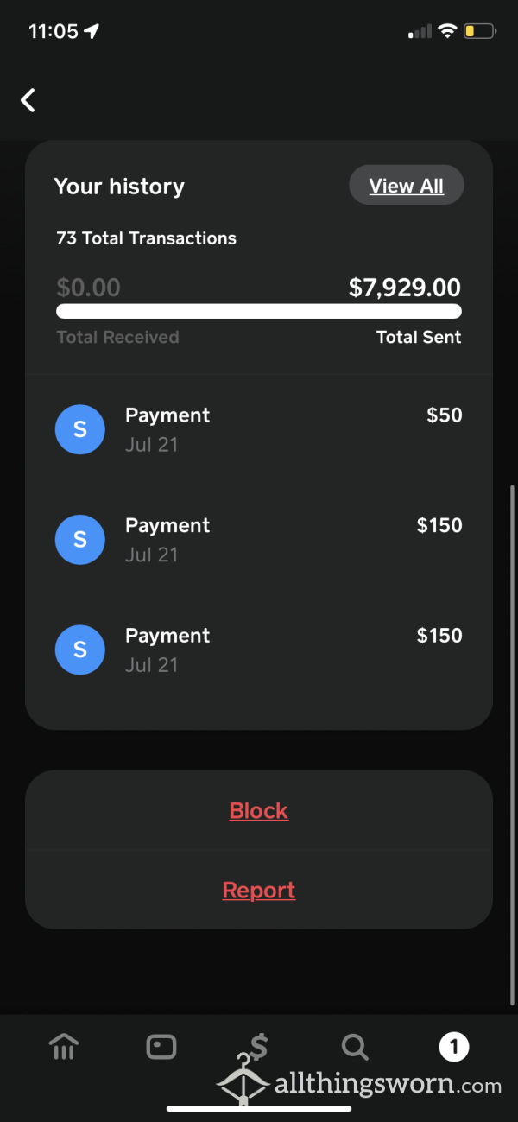This screenshot has height=1122, width=518.
Task: Tap the Report link
Action: (259, 890)
